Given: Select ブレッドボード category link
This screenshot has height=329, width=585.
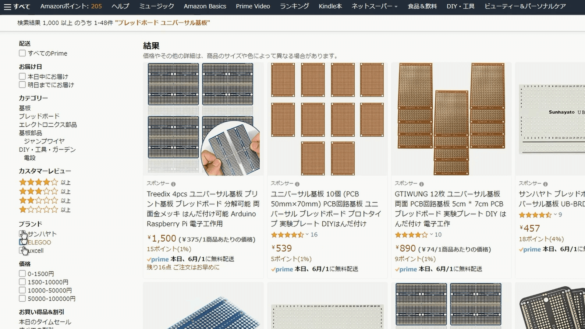Looking at the screenshot, I should click(x=39, y=116).
